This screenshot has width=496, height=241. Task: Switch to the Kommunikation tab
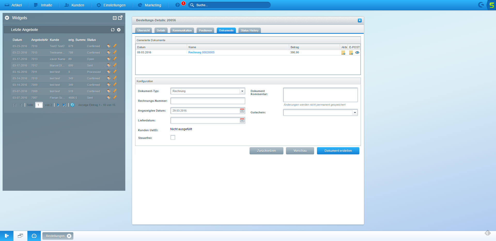tap(182, 30)
